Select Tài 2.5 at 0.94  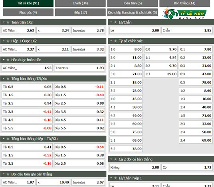(x=27, y=103)
